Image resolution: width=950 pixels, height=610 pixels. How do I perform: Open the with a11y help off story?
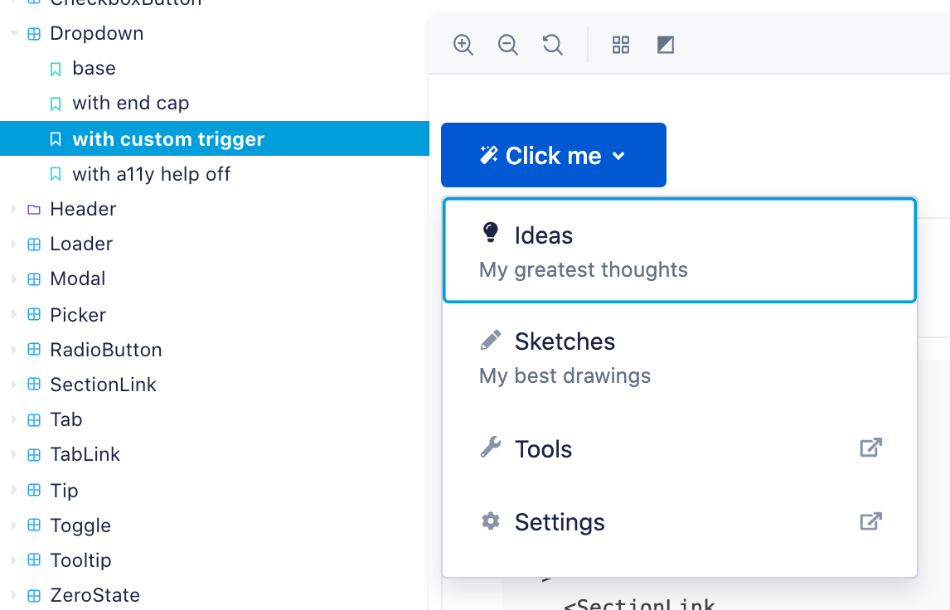(151, 174)
